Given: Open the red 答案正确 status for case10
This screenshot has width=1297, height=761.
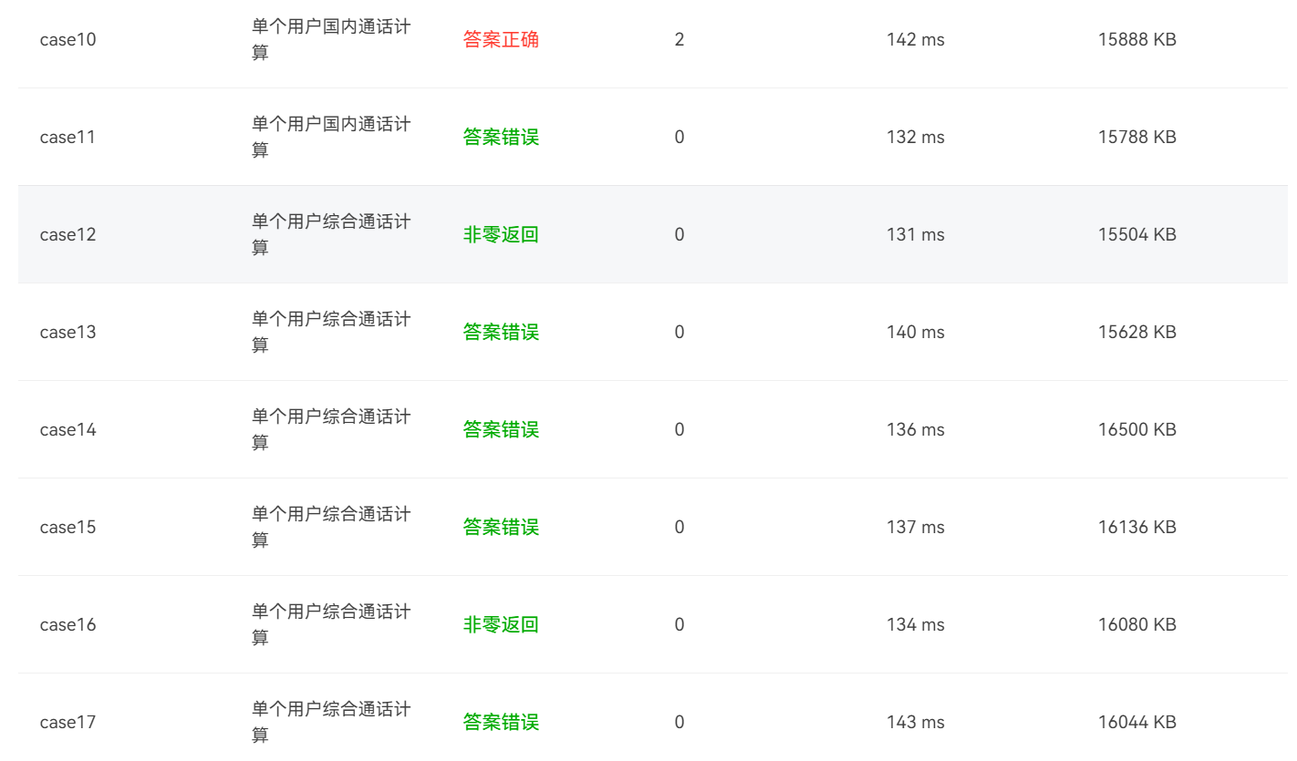Looking at the screenshot, I should pyautogui.click(x=501, y=40).
